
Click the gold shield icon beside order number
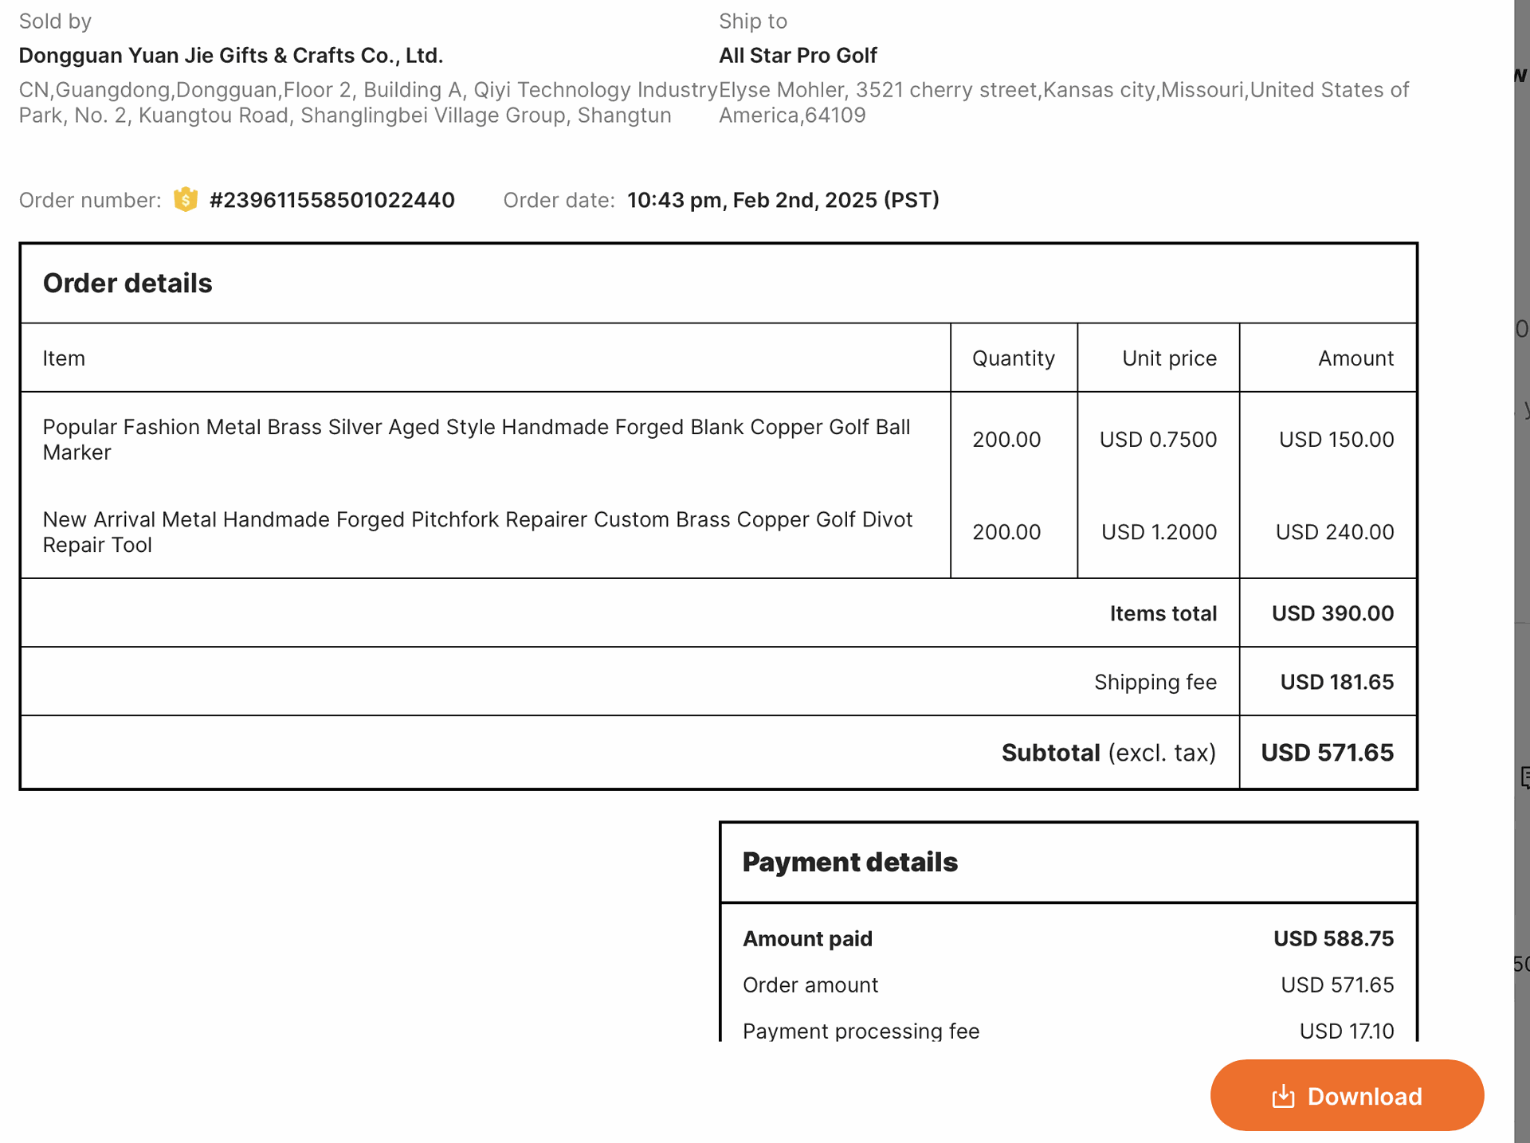(x=186, y=199)
